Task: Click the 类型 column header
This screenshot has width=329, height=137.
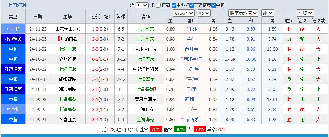Action: (13, 17)
